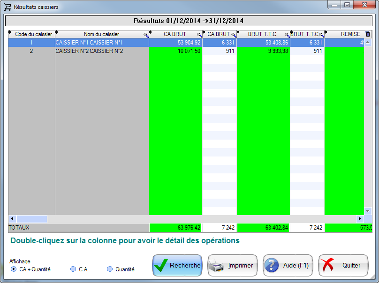Image resolution: width=379 pixels, height=283 pixels.
Task: Open search on the CA BRUT column
Action: (199, 34)
